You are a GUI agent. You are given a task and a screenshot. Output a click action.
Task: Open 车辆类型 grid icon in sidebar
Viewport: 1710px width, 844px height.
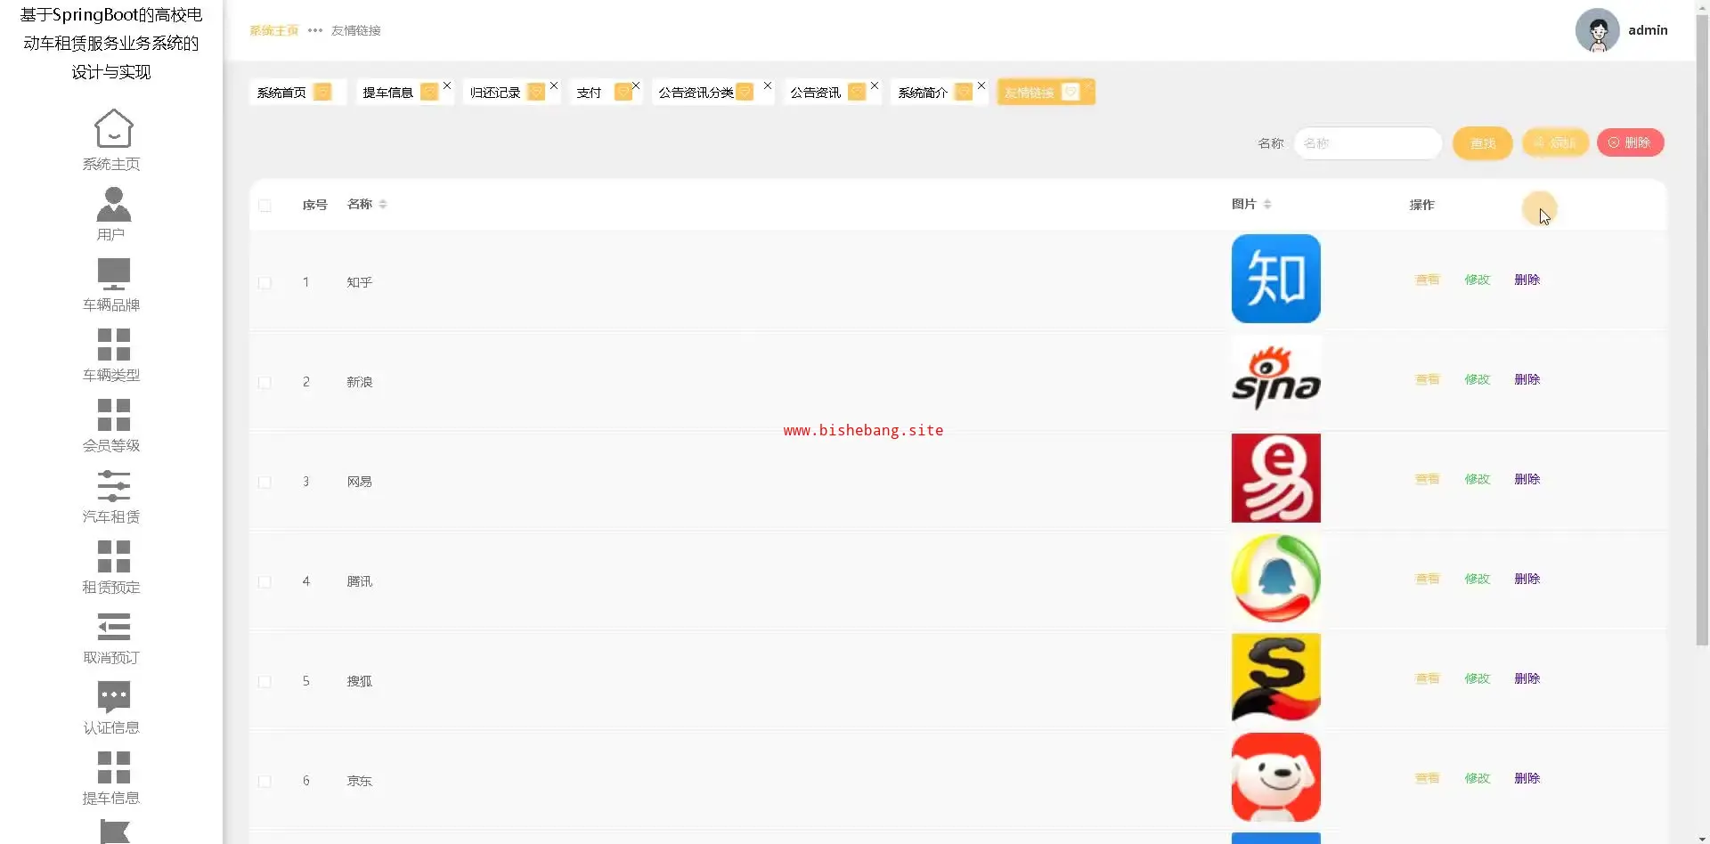[113, 345]
